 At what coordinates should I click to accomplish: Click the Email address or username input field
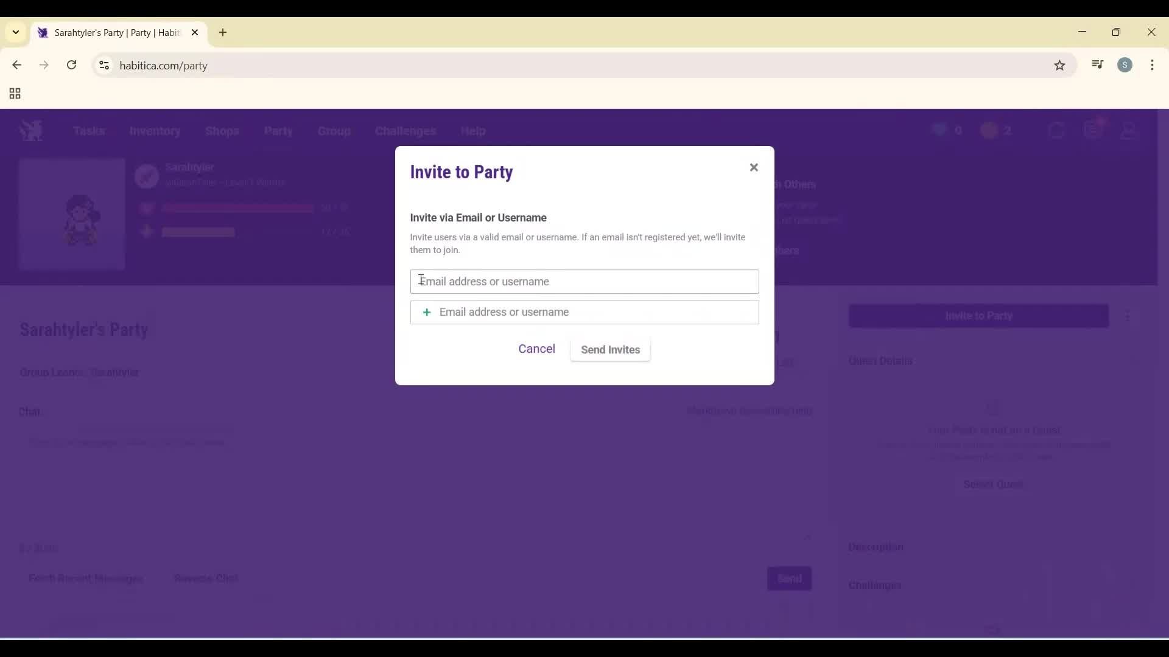tap(584, 282)
